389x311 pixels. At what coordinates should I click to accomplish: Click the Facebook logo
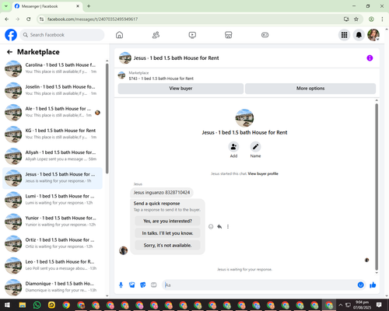(11, 35)
